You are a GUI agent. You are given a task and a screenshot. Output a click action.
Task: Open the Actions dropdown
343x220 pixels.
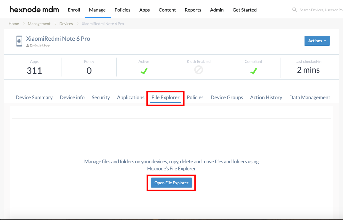(317, 41)
